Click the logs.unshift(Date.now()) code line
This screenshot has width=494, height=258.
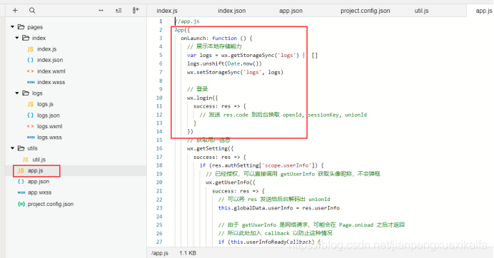click(224, 63)
